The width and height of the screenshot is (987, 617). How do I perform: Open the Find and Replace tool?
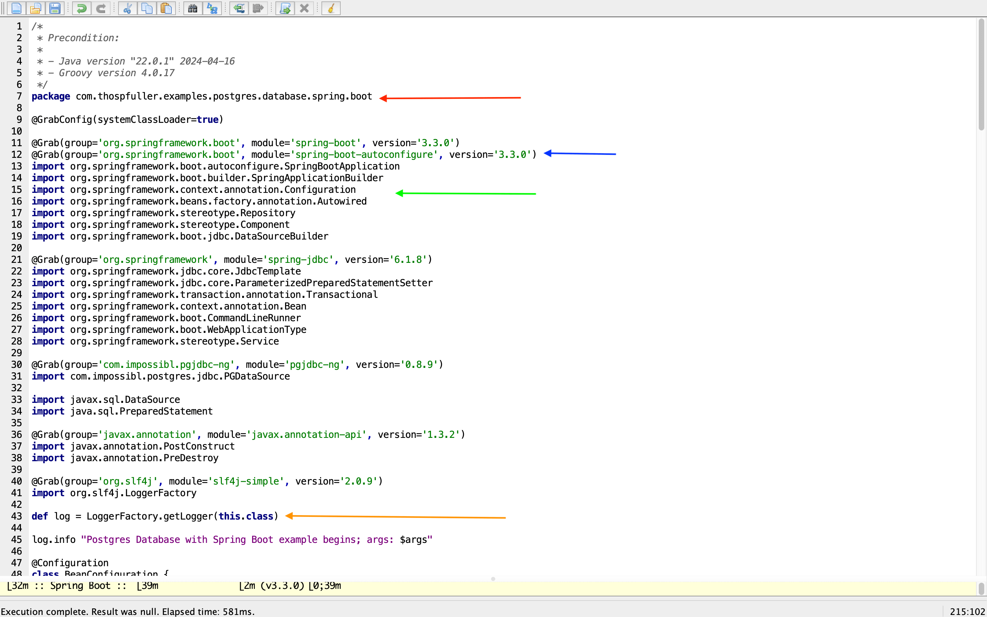pos(212,8)
